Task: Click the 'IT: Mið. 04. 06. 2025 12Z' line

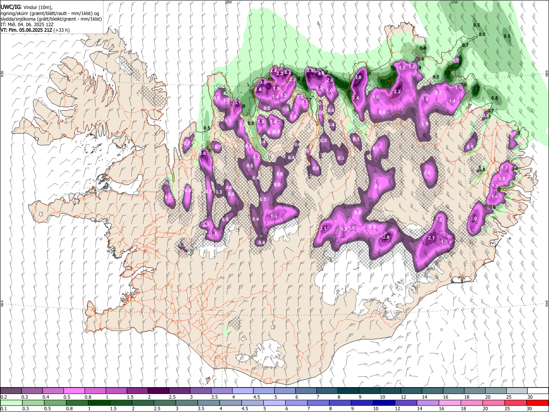Action: point(27,24)
